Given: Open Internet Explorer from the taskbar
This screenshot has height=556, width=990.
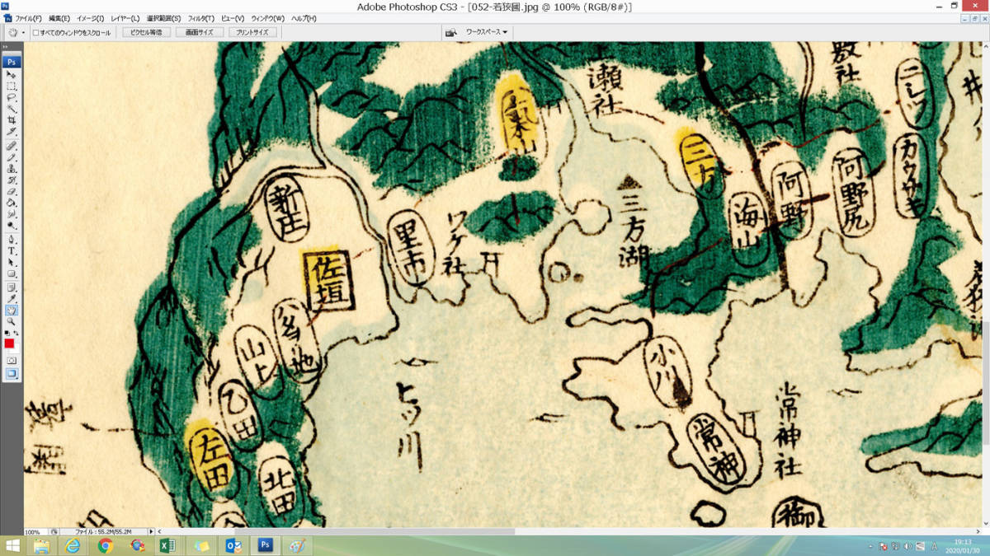Looking at the screenshot, I should [73, 545].
